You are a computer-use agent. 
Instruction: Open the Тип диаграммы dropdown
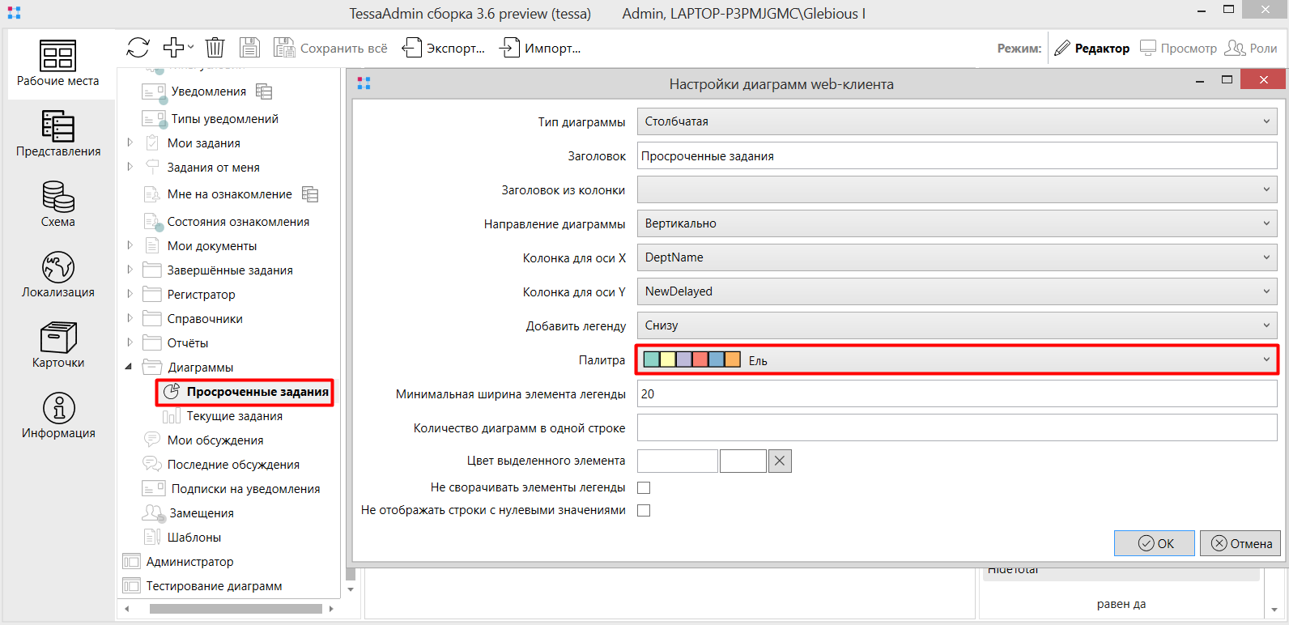pos(956,121)
